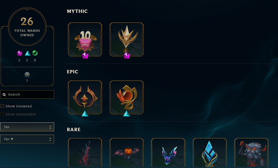Viewport: 278px width, 168px height.
Task: Open the Tier ▼ sorting dropdown
Action: [x=27, y=139]
